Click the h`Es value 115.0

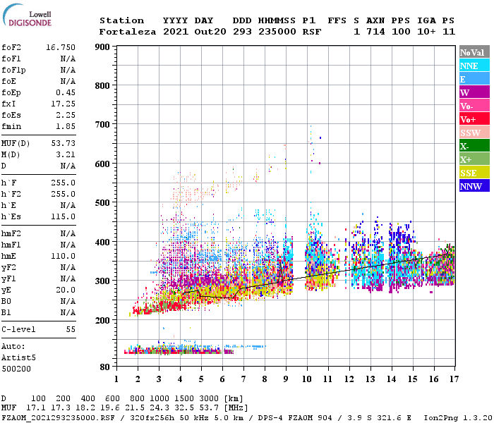pyautogui.click(x=63, y=217)
